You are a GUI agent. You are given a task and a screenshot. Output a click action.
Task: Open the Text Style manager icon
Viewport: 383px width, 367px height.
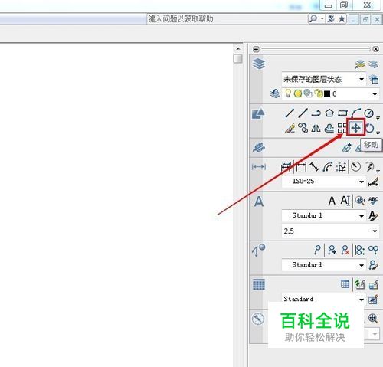[373, 216]
